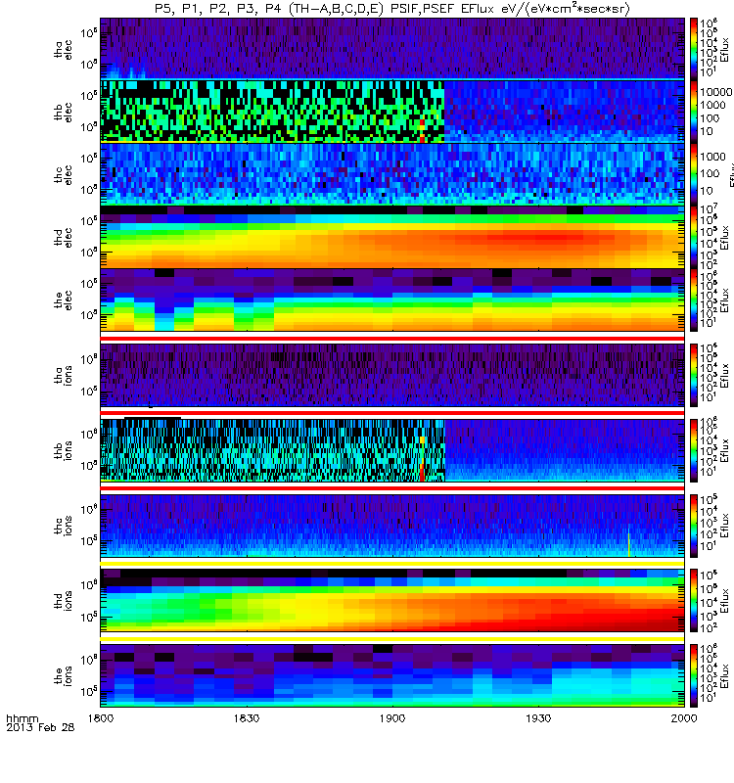Click the yellow band above the ions panel
734x783 pixels.
(x=392, y=639)
